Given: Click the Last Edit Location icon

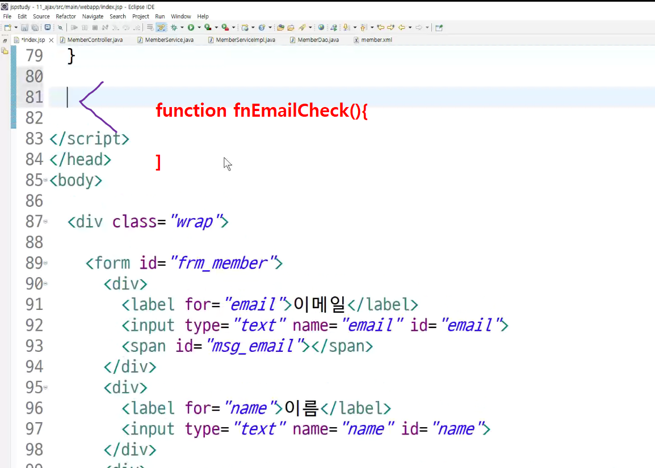Looking at the screenshot, I should click(x=380, y=28).
